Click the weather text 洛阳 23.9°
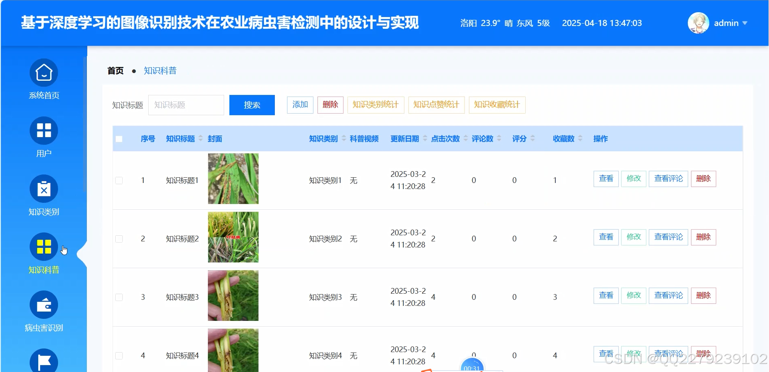This screenshot has width=769, height=372. point(480,23)
